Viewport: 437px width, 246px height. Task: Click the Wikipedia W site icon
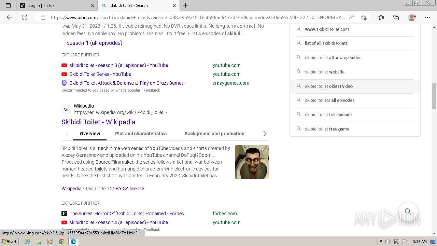(66, 109)
